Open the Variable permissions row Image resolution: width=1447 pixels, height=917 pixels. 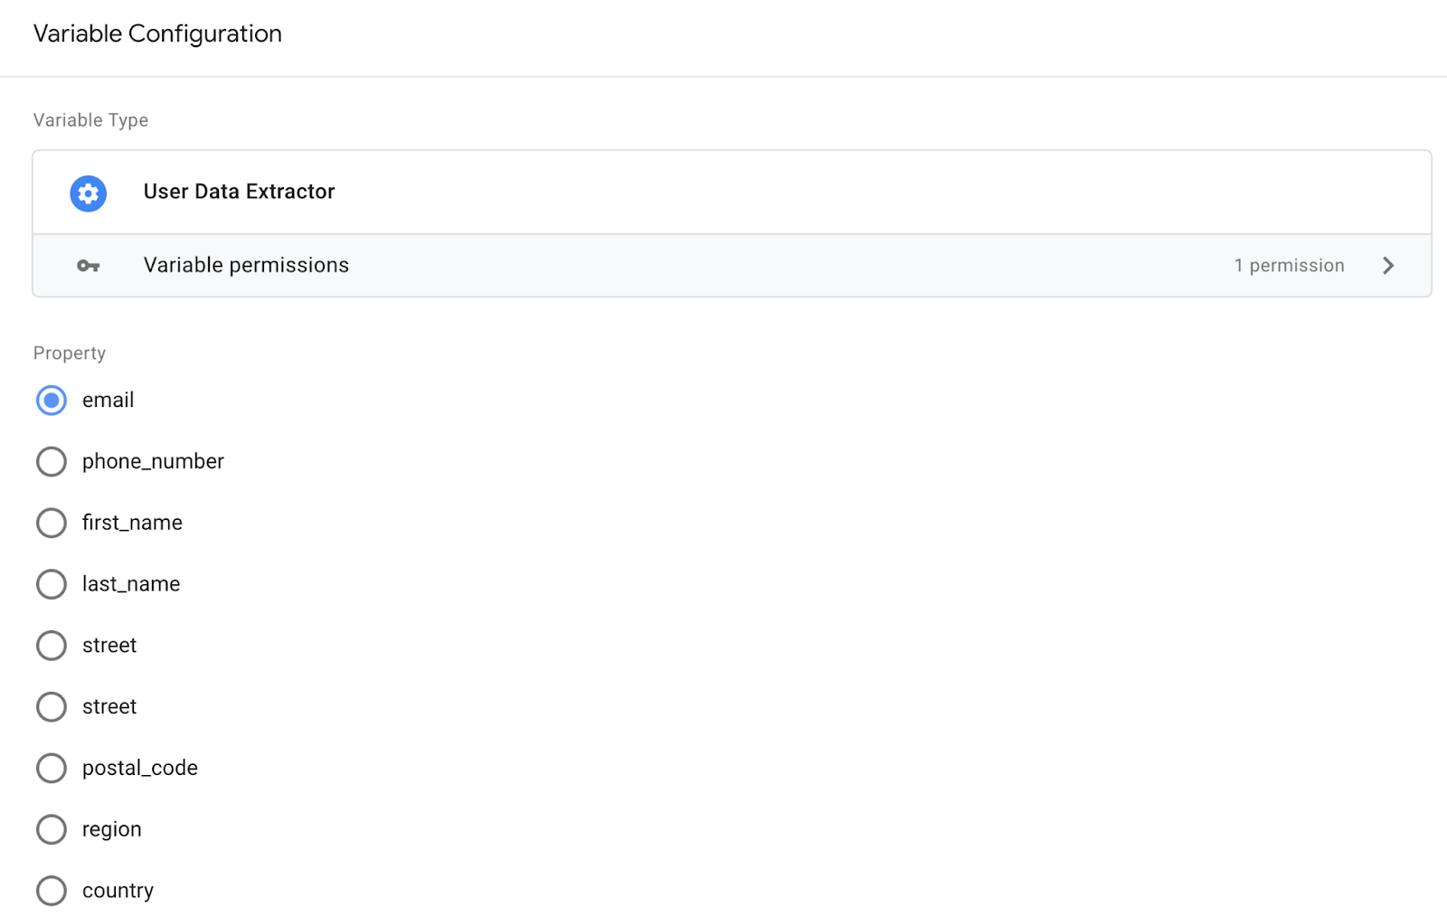246,265
